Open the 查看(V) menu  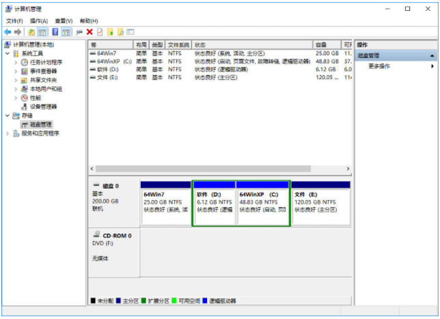tap(64, 21)
